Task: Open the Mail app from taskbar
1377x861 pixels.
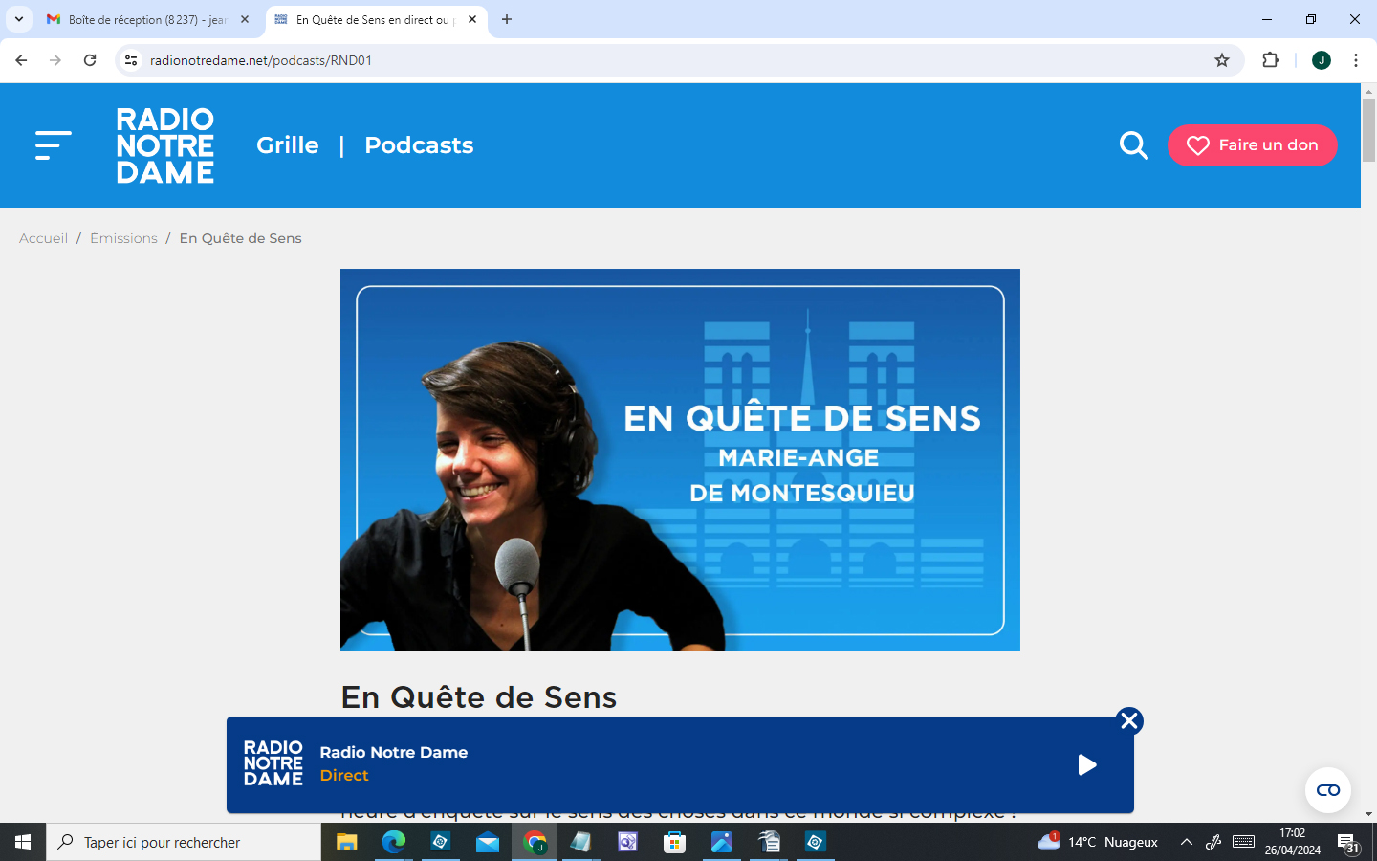Action: 488,842
